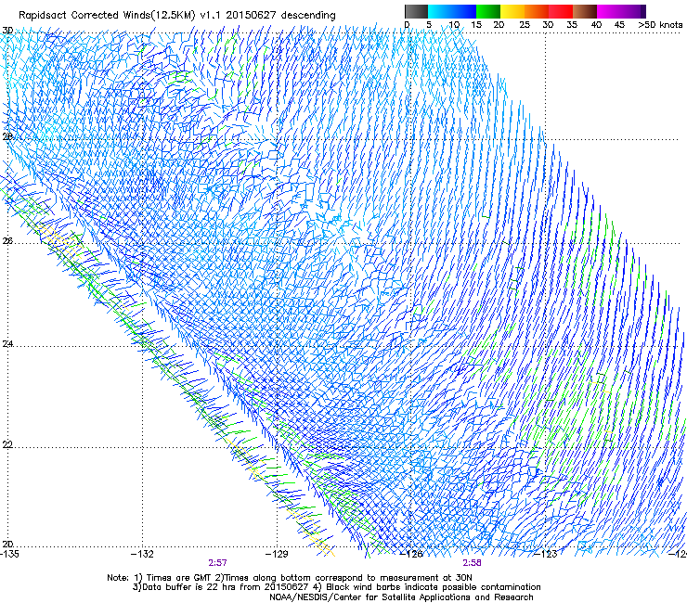Click the '24' latitude axis label
Screen dimensions: 687x603
click(x=7, y=344)
